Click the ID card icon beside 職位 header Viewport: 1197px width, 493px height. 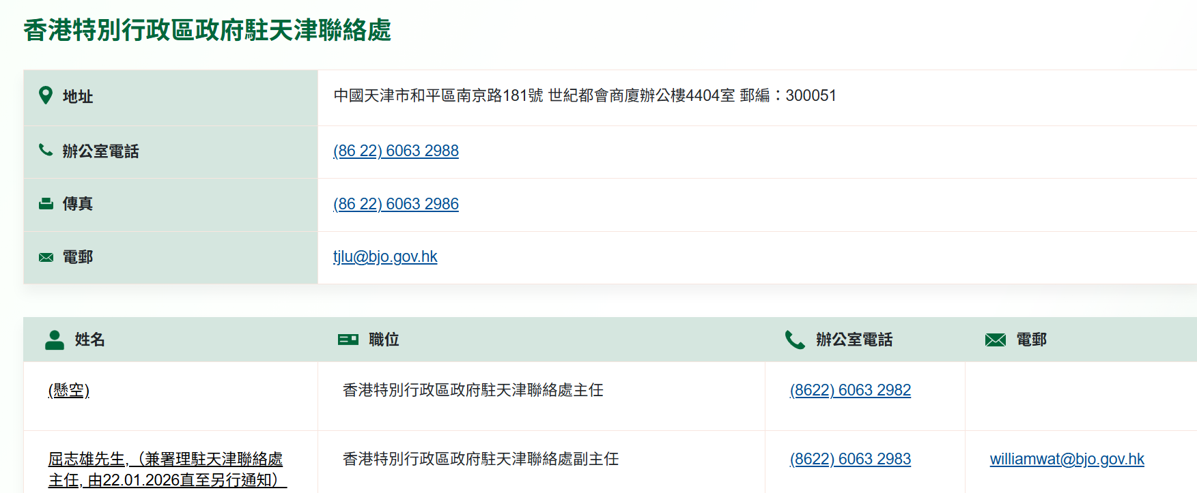tap(348, 340)
